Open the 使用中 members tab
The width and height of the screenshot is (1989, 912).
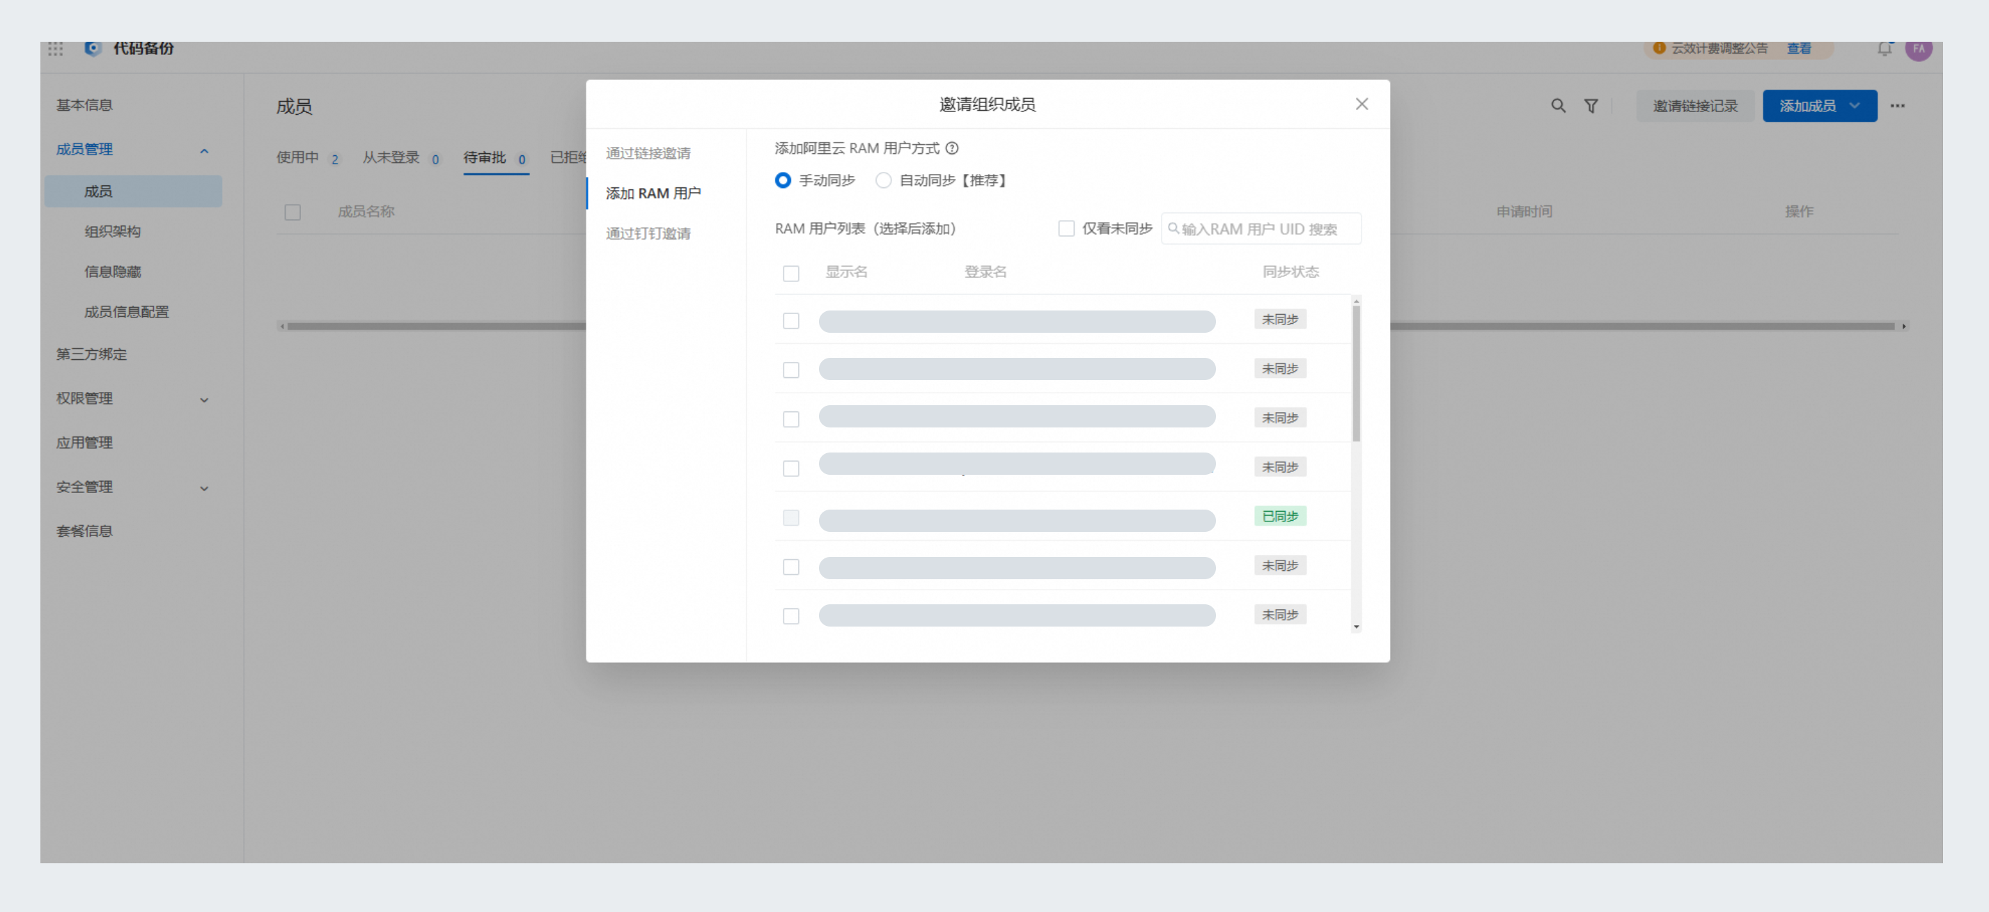307,158
